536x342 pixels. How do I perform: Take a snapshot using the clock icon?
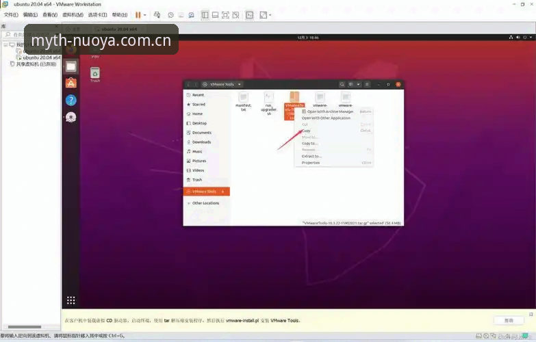tap(170, 14)
